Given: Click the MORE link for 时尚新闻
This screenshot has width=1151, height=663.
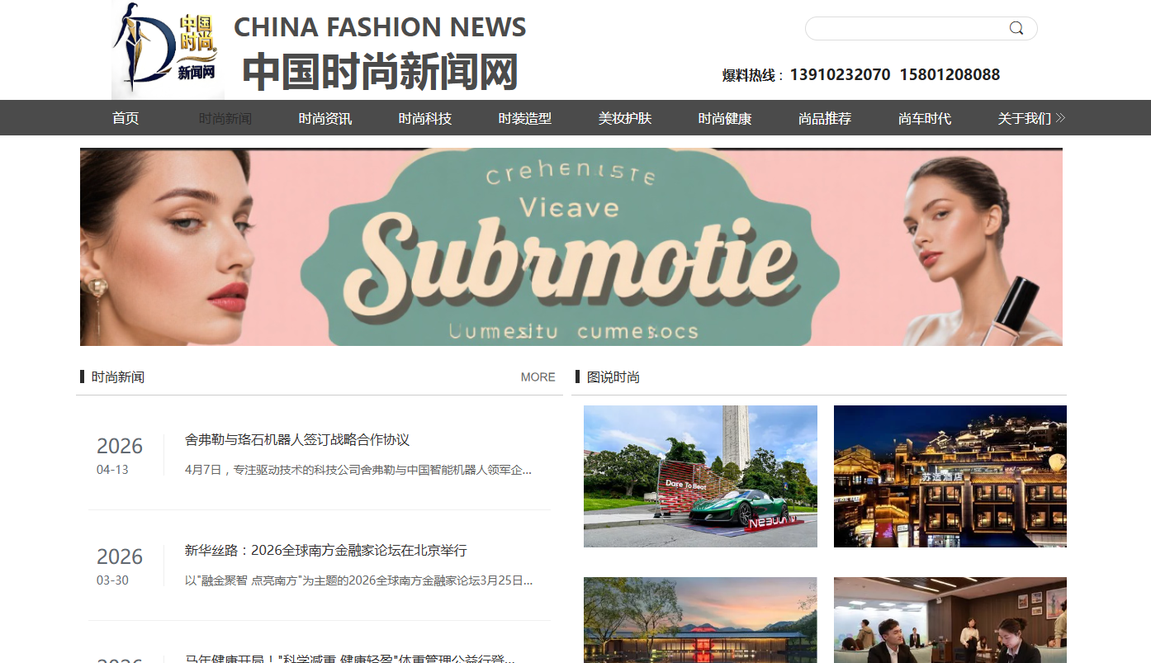Looking at the screenshot, I should [x=538, y=376].
